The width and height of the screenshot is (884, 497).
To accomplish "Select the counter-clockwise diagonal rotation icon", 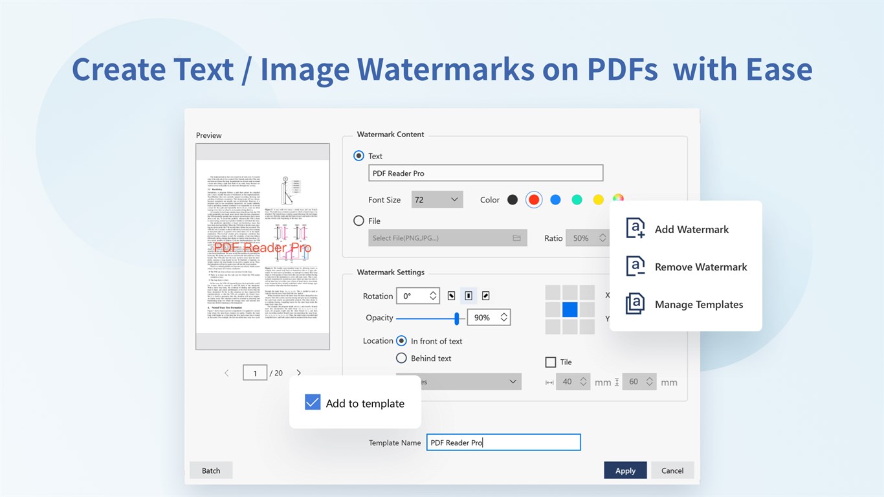I will [452, 296].
